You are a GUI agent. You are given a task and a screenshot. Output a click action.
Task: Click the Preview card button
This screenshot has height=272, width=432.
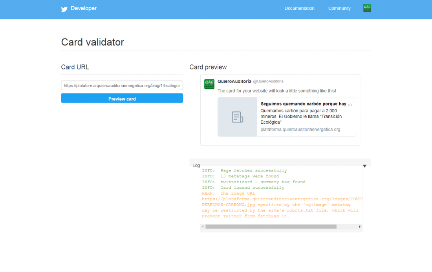122,98
